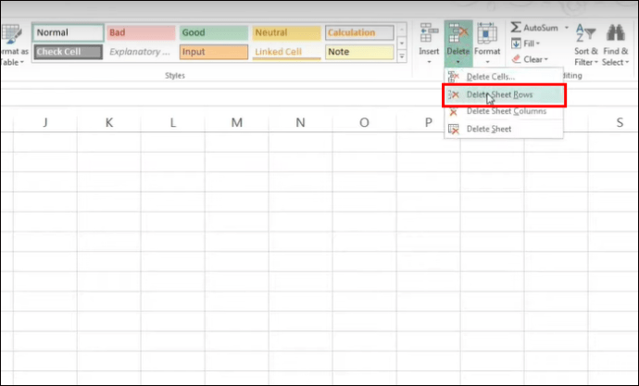Click the Delete cells ribbon icon
Image resolution: width=639 pixels, height=386 pixels.
point(458,32)
